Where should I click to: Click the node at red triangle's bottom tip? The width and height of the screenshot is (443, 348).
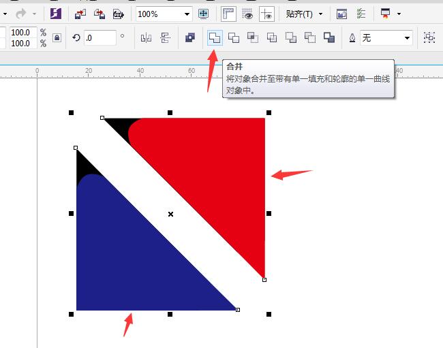(264, 280)
